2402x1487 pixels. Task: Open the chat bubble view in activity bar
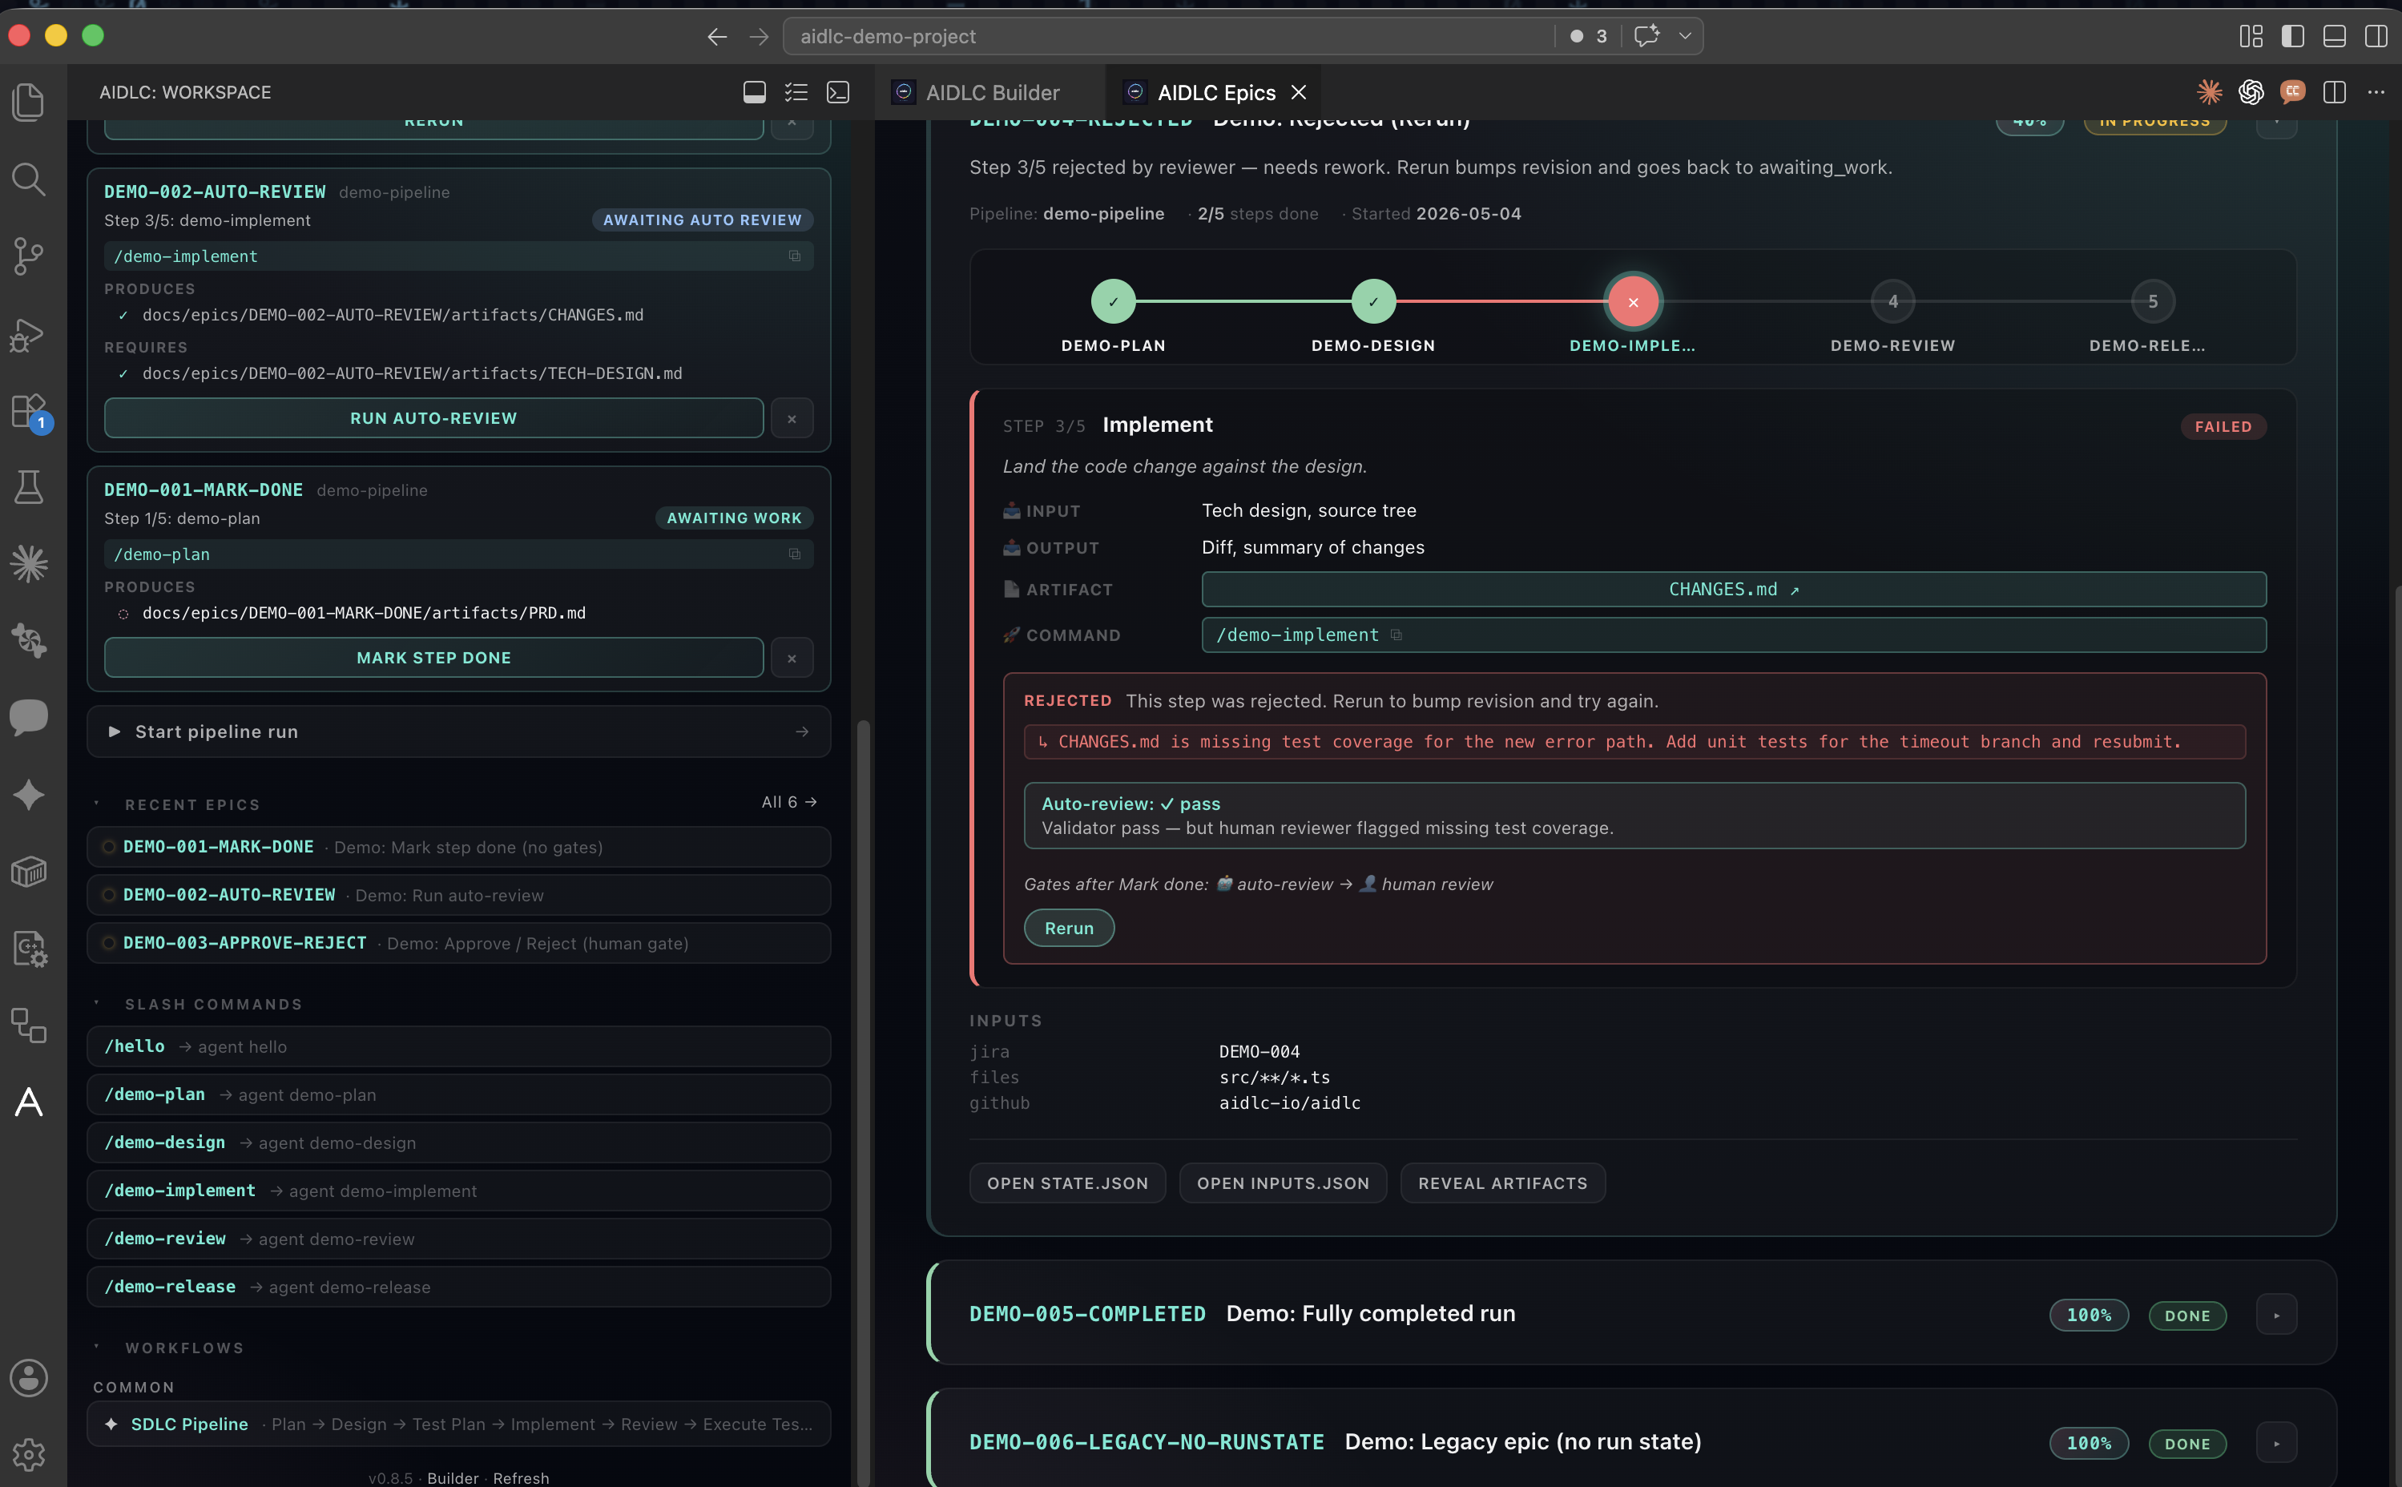29,717
